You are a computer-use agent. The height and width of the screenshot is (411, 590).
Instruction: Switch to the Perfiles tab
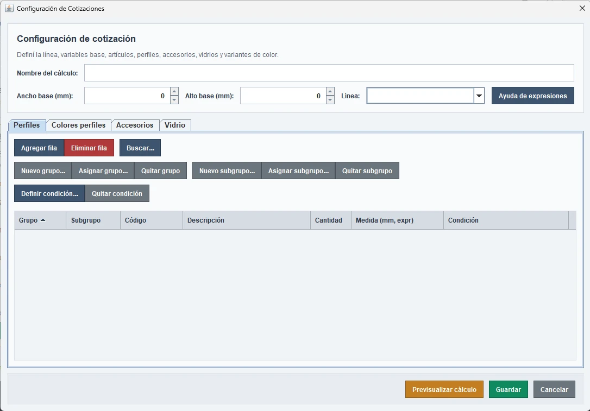coord(27,125)
